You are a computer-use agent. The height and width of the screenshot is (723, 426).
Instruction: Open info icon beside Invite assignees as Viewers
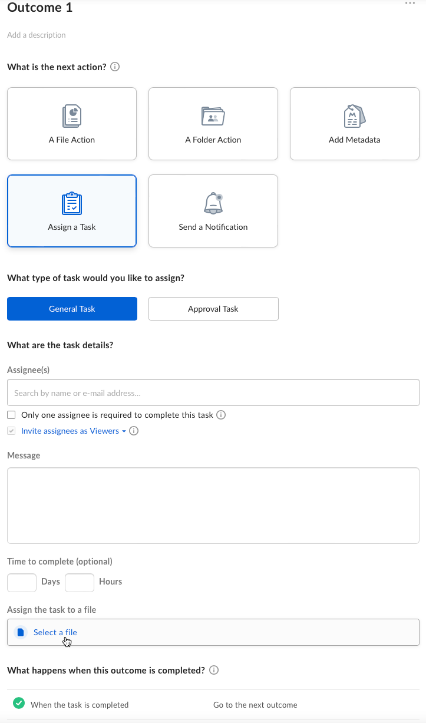(134, 431)
